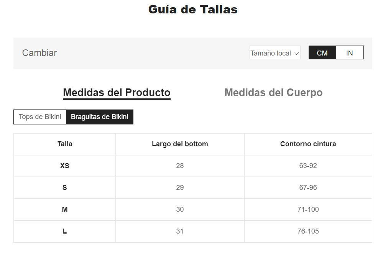Show the Tops de Bikini measurements
Image resolution: width=383 pixels, height=255 pixels.
(40, 117)
